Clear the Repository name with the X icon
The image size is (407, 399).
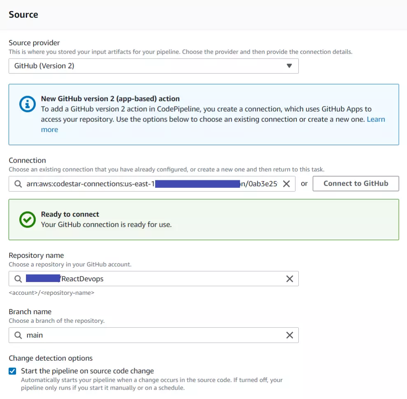pyautogui.click(x=290, y=279)
